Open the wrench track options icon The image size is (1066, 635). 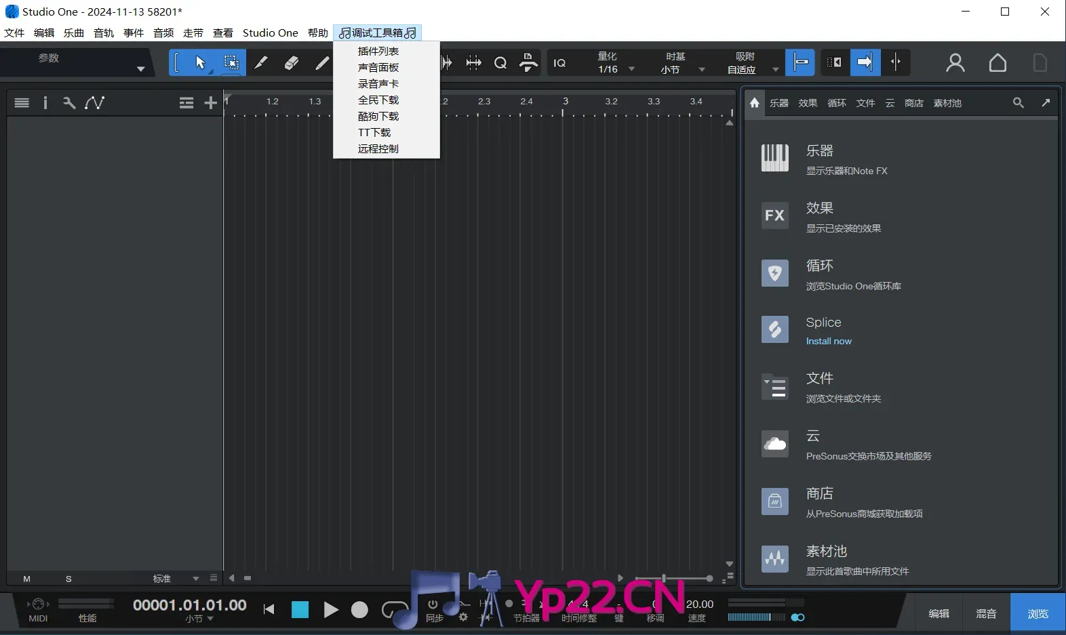point(68,103)
